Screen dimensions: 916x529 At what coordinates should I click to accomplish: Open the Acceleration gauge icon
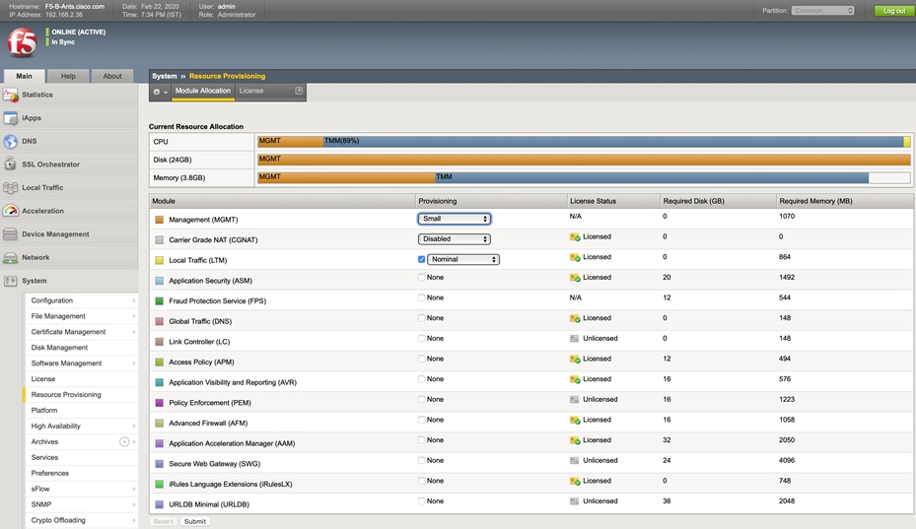point(11,211)
